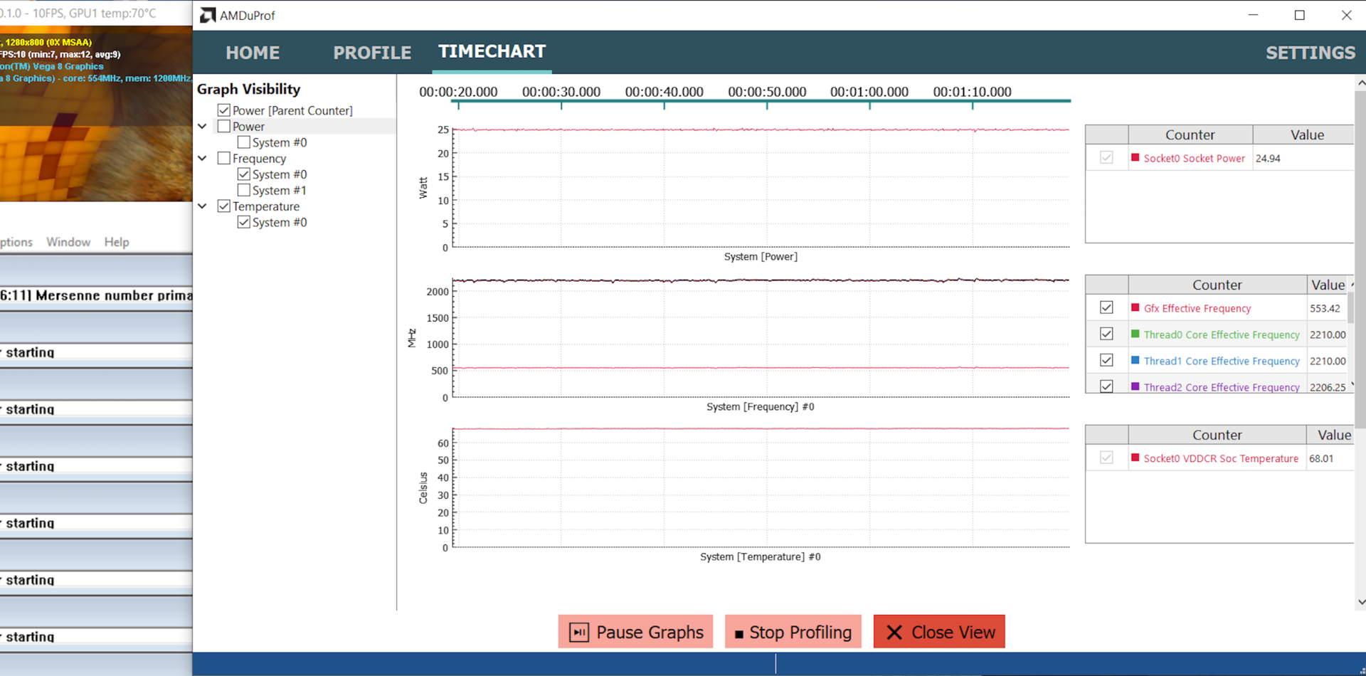The image size is (1366, 676).
Task: Click the AMDuProf logo icon in title bar
Action: (207, 15)
